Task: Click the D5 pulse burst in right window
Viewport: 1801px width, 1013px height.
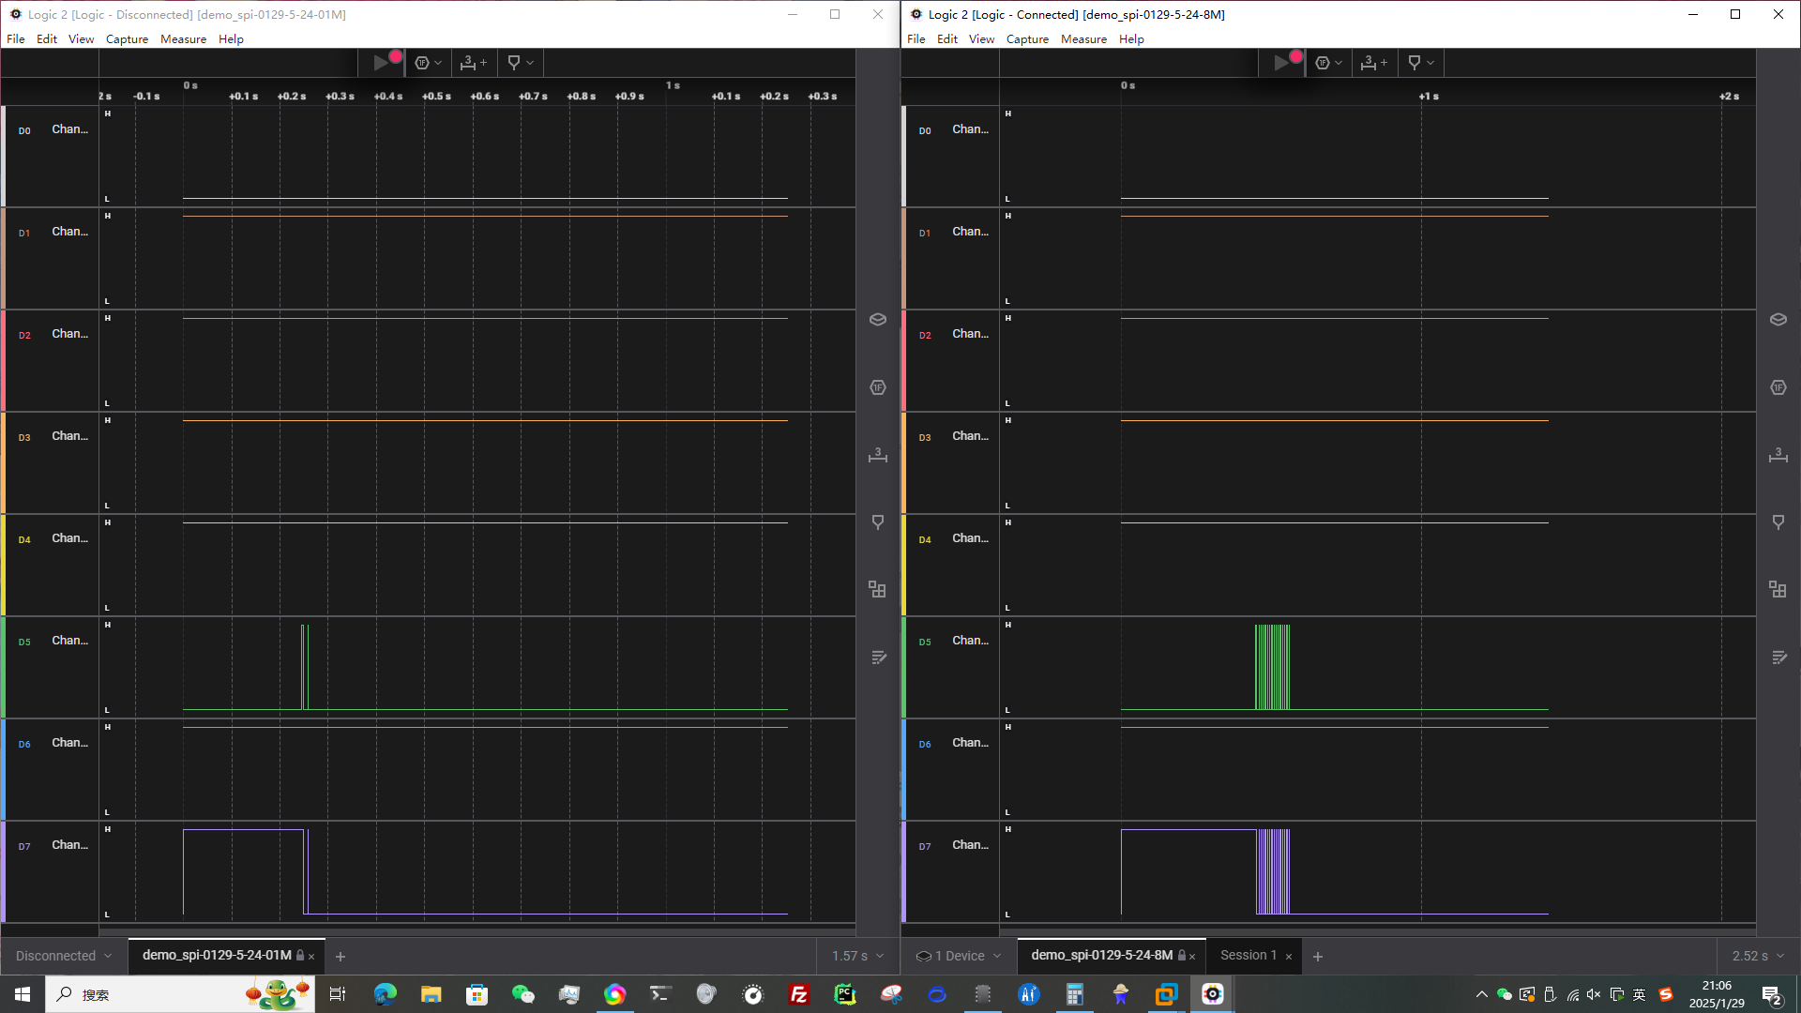Action: 1273,667
